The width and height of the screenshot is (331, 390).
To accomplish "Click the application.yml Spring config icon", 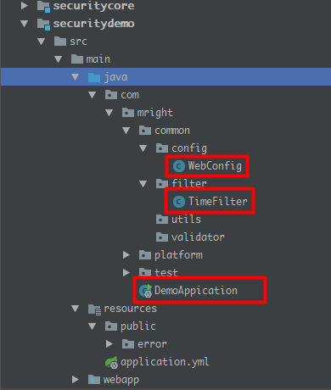I will [111, 362].
